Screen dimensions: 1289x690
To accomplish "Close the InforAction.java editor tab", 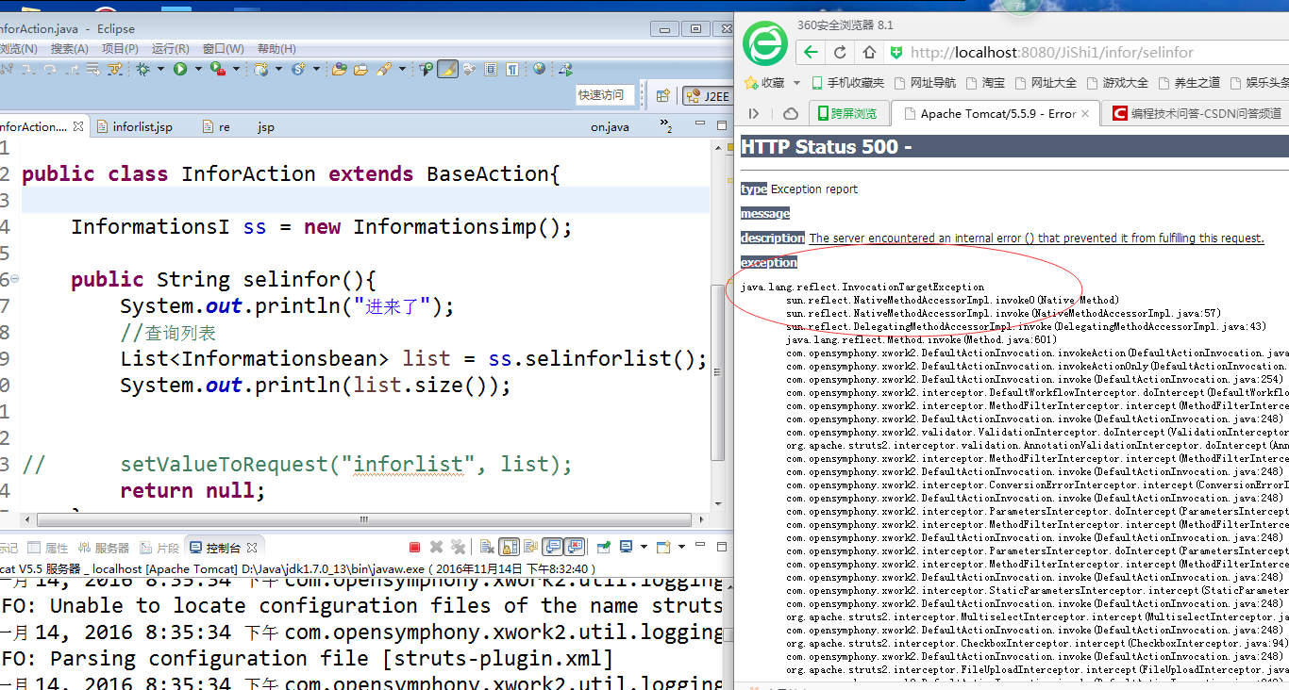I will [x=78, y=126].
